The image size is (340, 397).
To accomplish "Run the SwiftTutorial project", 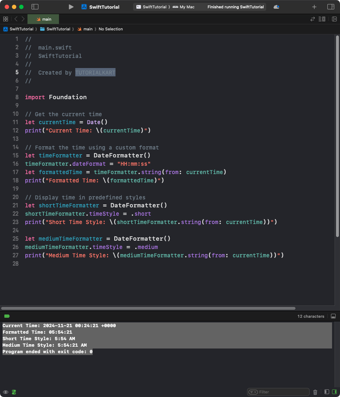I will tap(71, 7).
